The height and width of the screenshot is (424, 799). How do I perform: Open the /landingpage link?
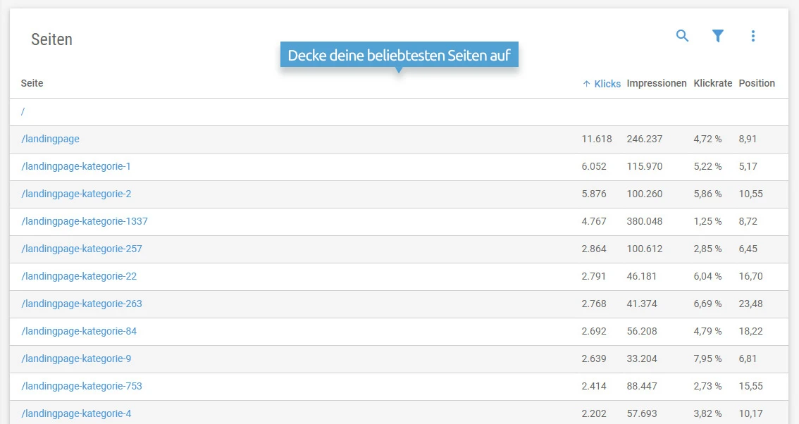50,139
